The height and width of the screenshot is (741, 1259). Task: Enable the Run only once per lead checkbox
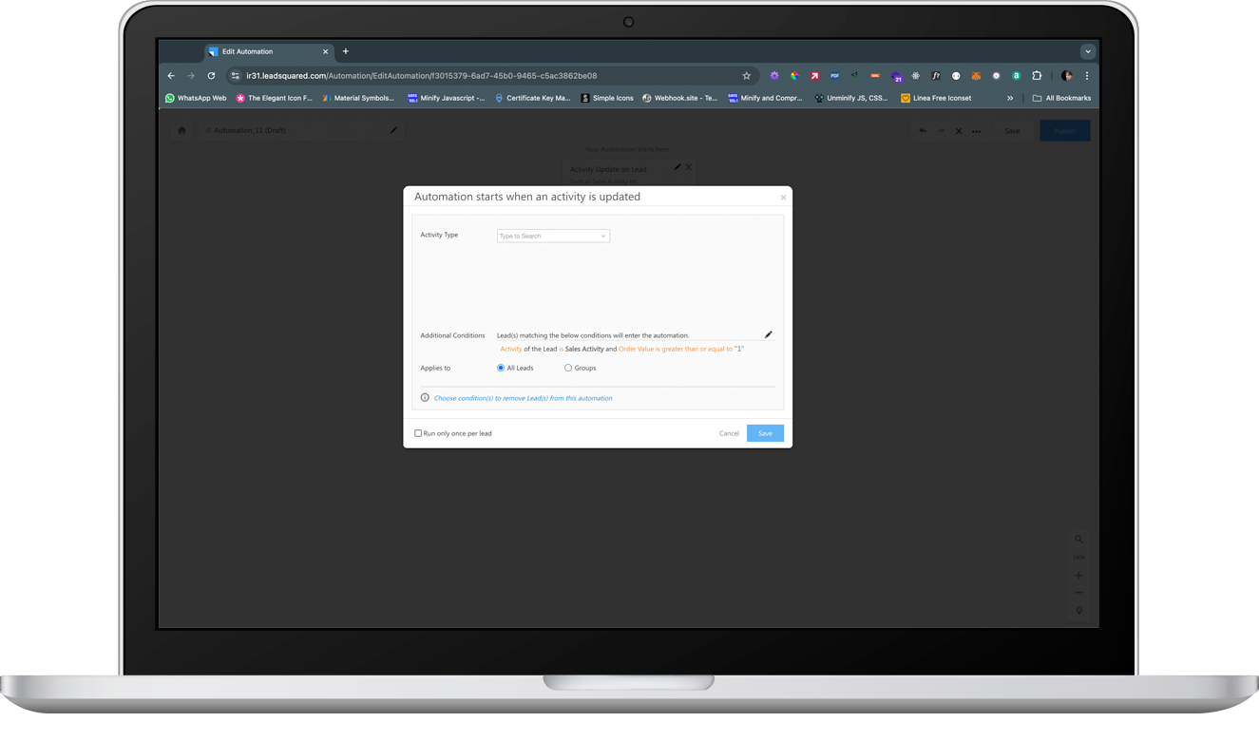pyautogui.click(x=418, y=432)
